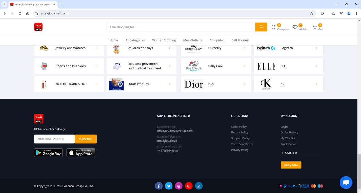Click the supplier email tmallglobalmall@gmail.com

click(175, 131)
